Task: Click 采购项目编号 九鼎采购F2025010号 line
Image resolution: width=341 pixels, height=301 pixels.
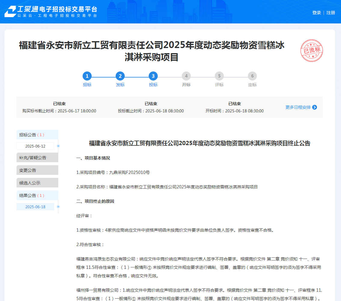Action: tap(113, 172)
